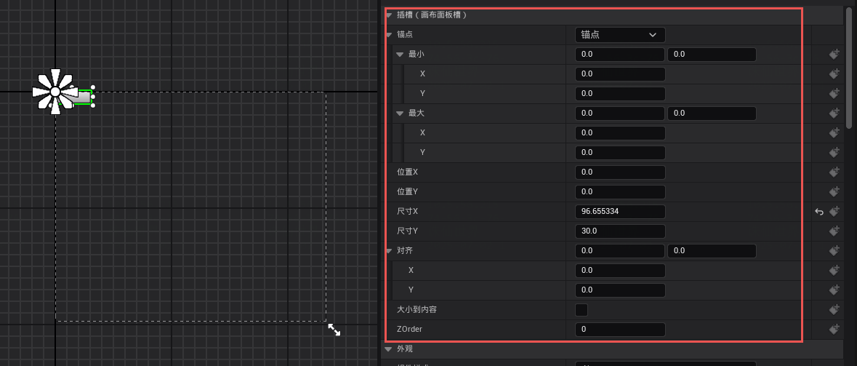Collapse the 最大 sub-group
857x366 pixels.
tap(400, 114)
